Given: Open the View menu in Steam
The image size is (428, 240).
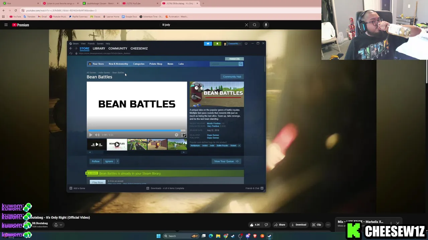Looking at the screenshot, I should click(x=83, y=44).
